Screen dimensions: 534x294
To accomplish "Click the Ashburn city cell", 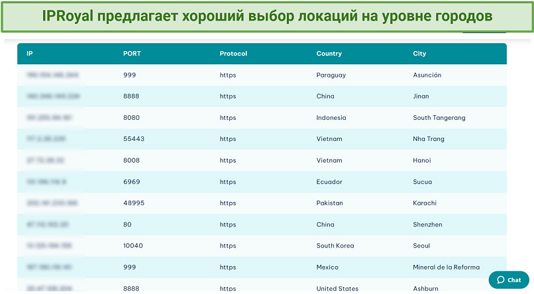I will [x=425, y=288].
